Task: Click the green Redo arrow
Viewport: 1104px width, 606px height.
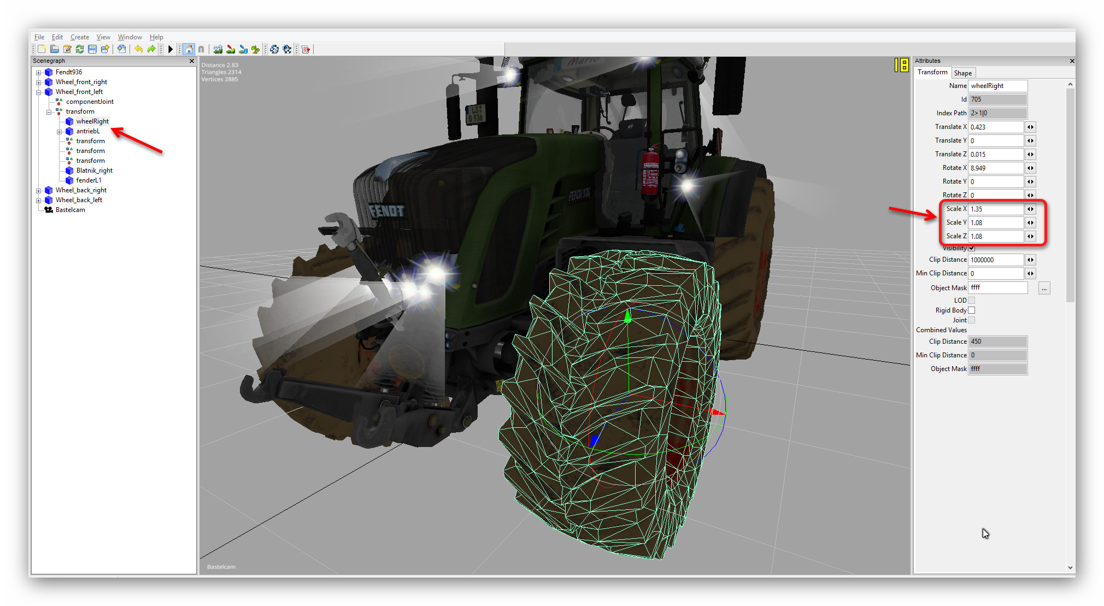Action: [x=151, y=49]
